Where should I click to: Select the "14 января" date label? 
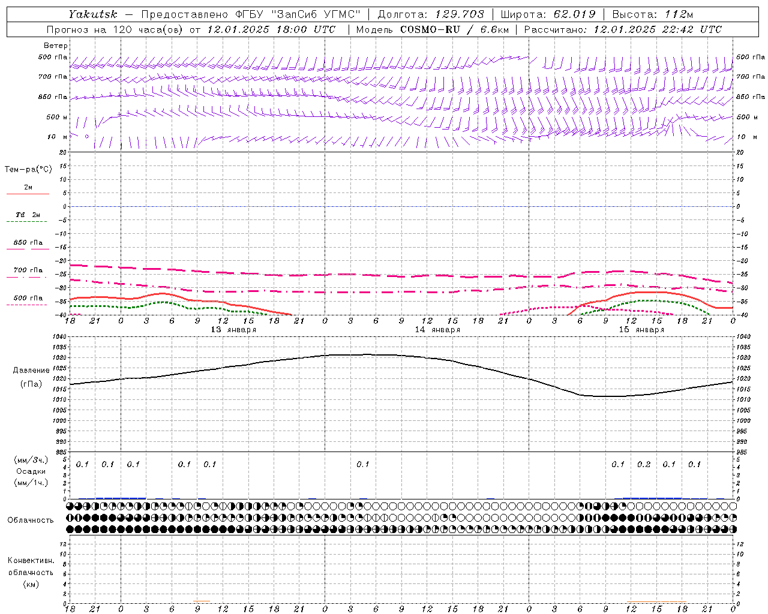437,330
